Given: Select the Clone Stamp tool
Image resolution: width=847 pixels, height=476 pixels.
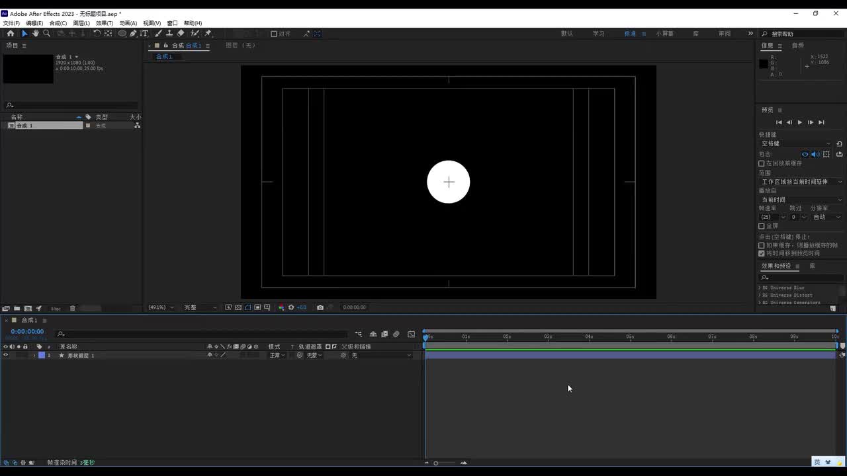Looking at the screenshot, I should (x=169, y=33).
